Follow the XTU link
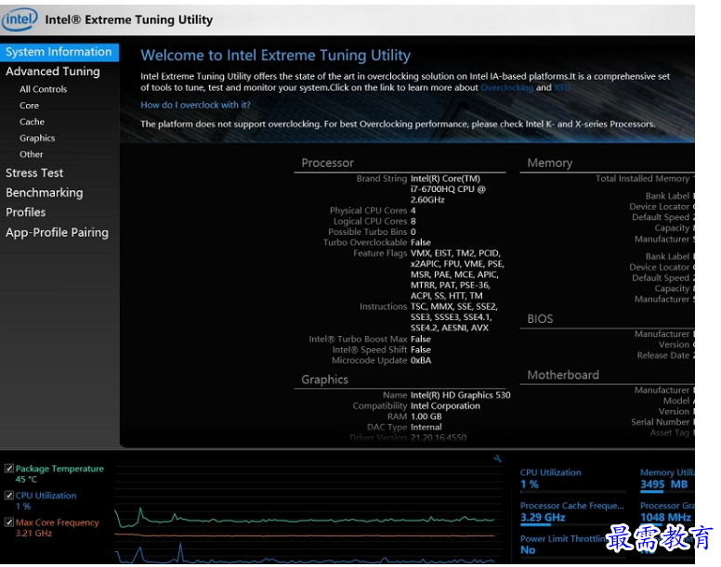This screenshot has width=721, height=567. (x=561, y=87)
